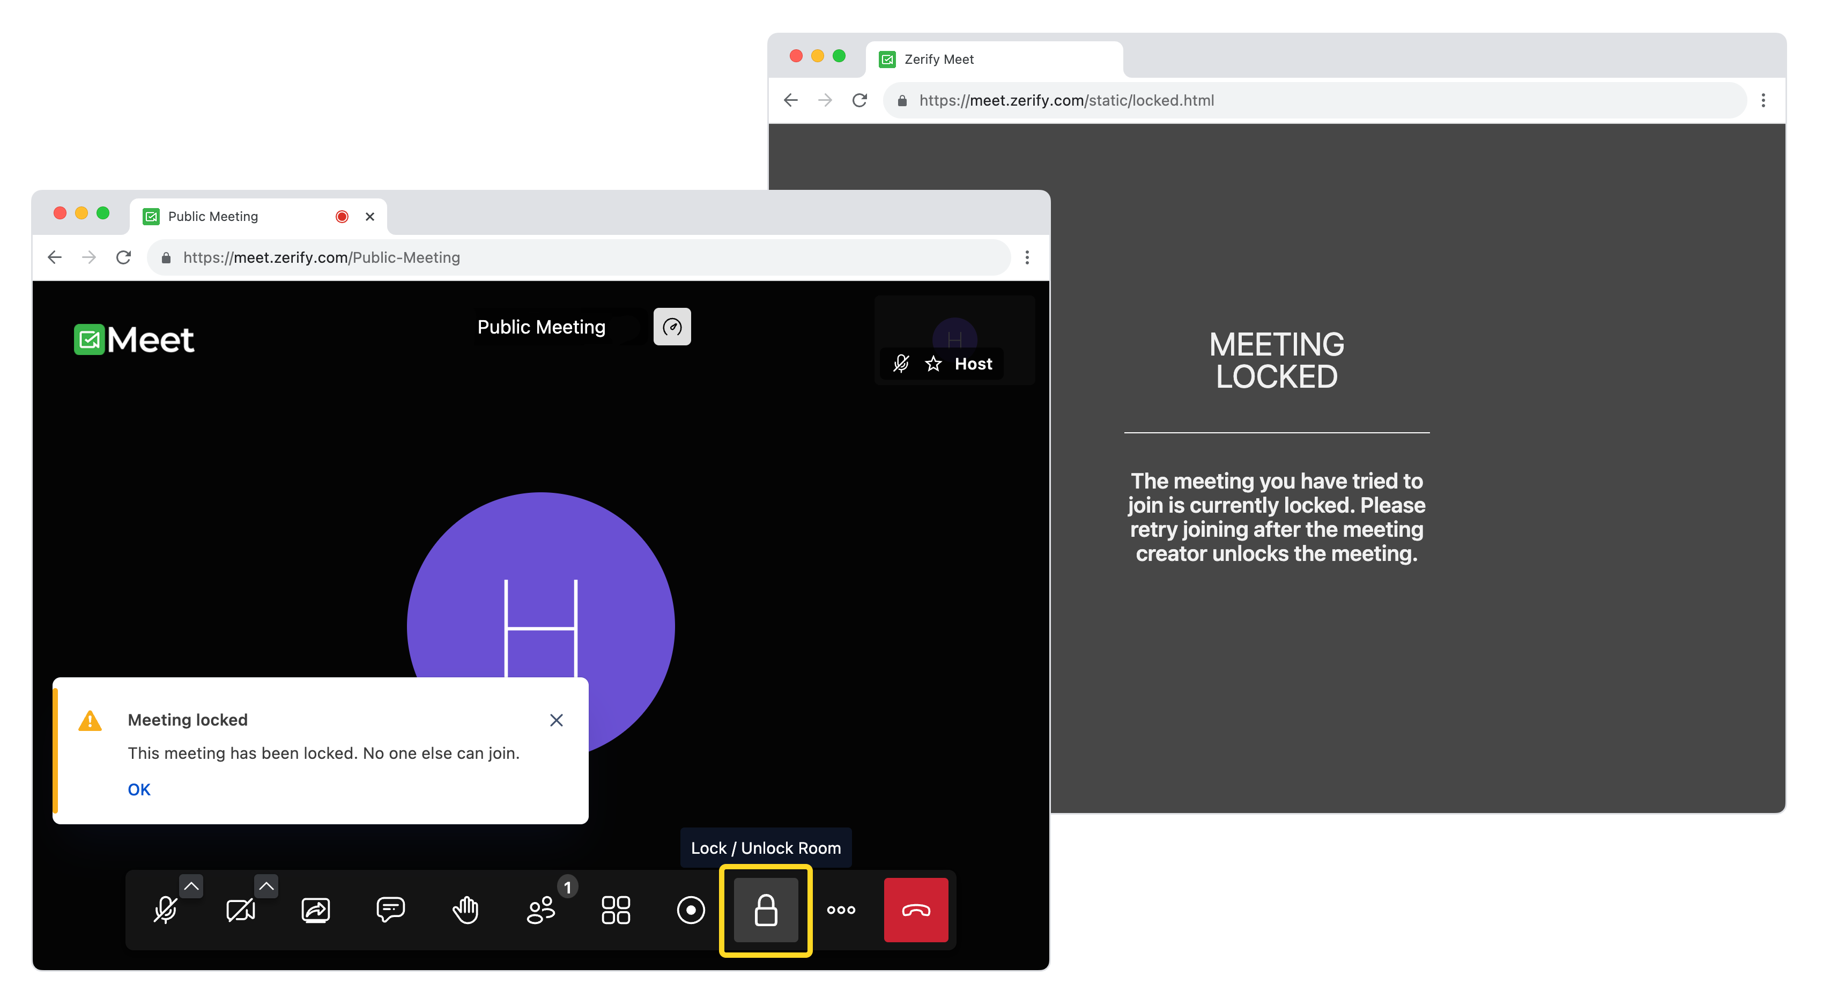Click the performance stats icon
Screen dimensions: 1823x1005
(673, 327)
